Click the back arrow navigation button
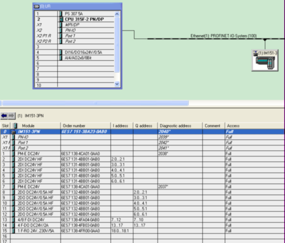The width and height of the screenshot is (285, 243). point(4,116)
